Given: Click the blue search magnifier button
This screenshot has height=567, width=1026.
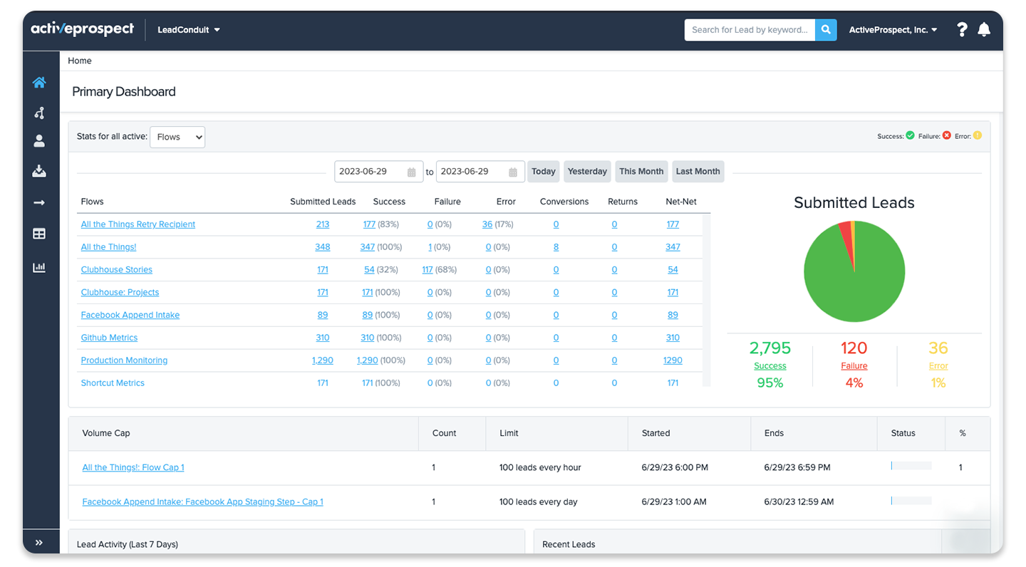Looking at the screenshot, I should click(x=826, y=30).
